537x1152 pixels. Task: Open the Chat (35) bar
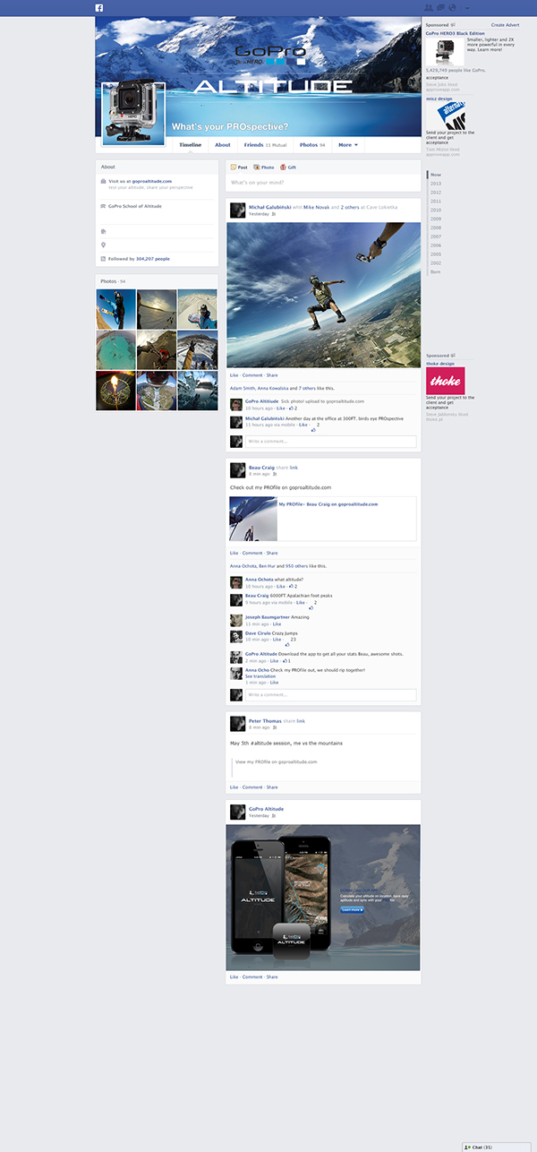click(x=499, y=1147)
